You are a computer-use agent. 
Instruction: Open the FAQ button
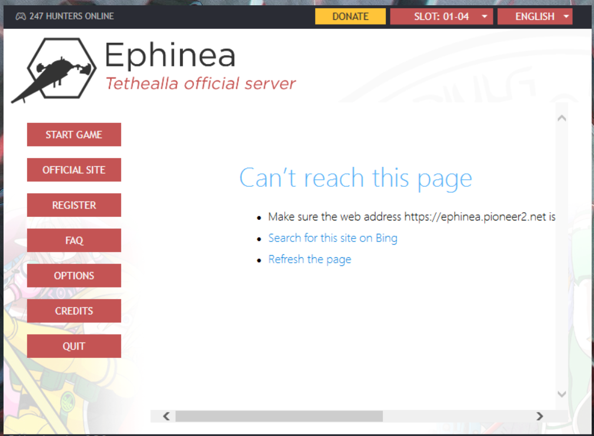point(74,240)
